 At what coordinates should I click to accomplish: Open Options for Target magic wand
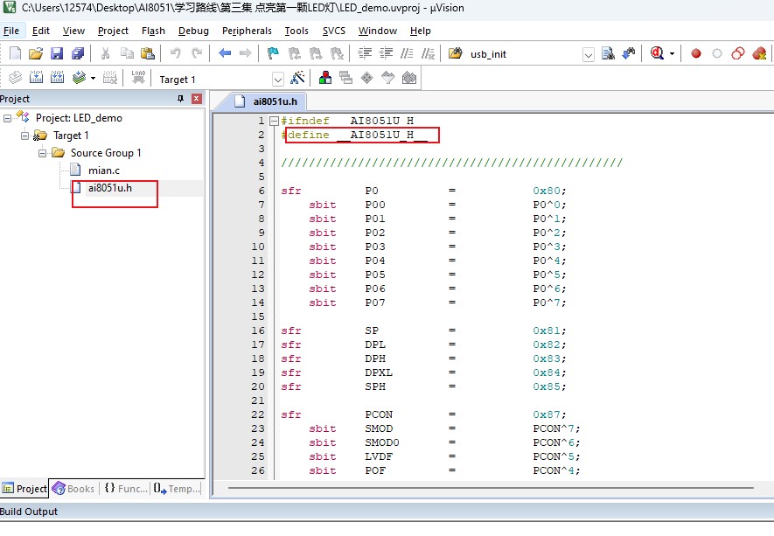(x=297, y=79)
